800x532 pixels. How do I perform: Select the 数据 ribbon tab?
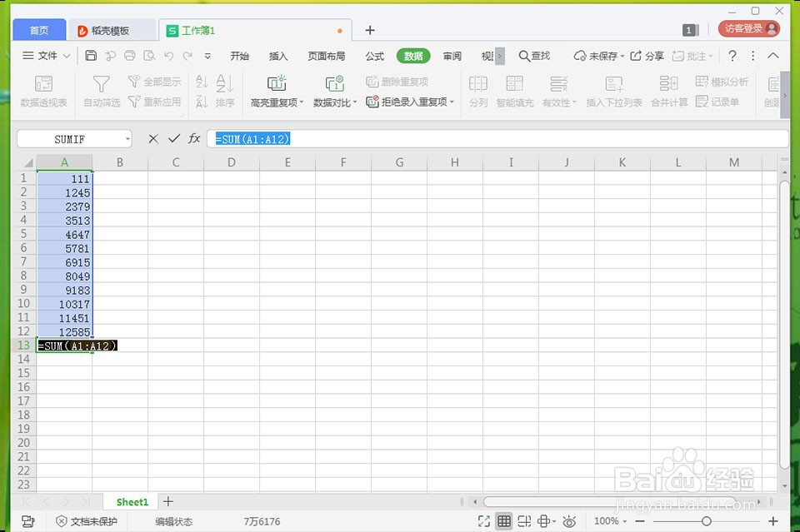pyautogui.click(x=413, y=56)
